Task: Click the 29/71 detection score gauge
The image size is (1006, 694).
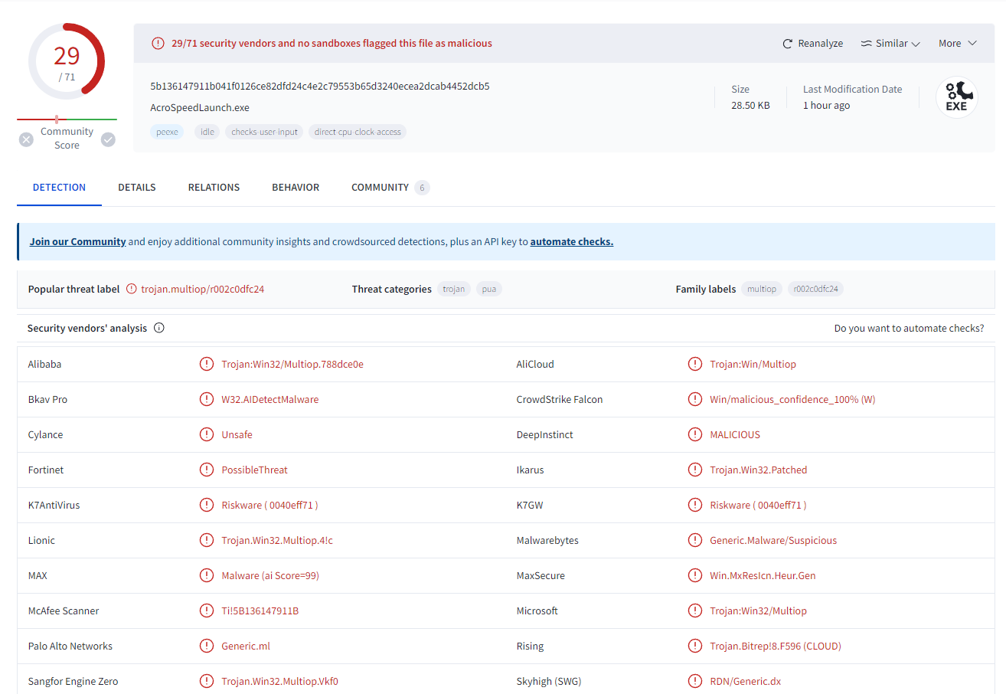Action: tap(67, 62)
